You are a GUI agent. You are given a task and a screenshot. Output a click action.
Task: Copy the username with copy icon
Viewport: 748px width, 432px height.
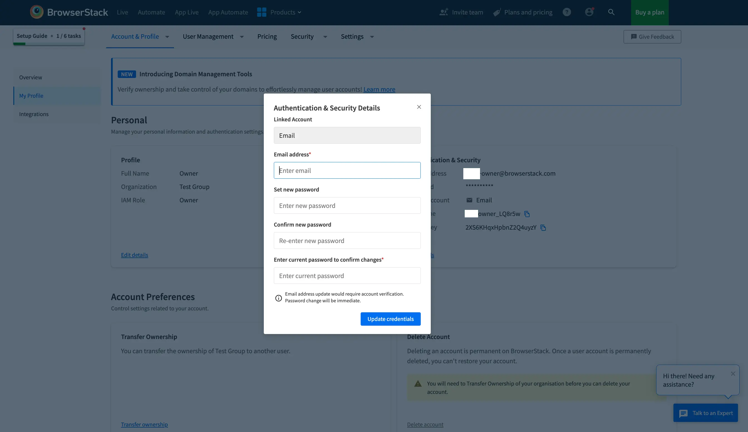pos(527,214)
